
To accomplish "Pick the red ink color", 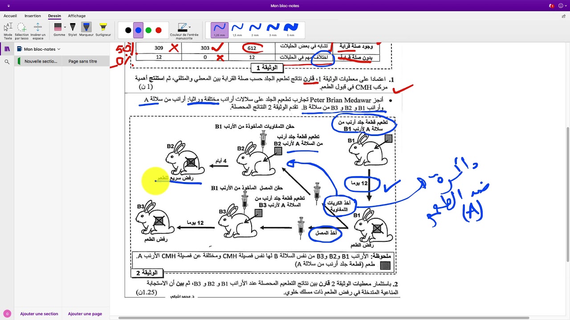I will coord(159,30).
